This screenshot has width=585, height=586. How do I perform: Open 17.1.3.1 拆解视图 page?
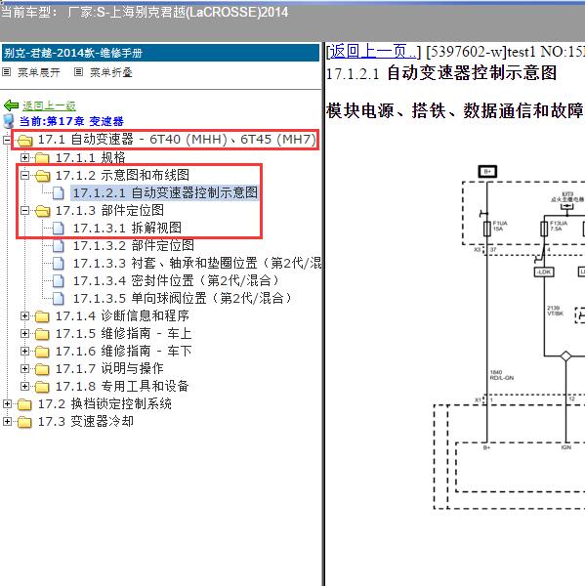click(x=127, y=228)
